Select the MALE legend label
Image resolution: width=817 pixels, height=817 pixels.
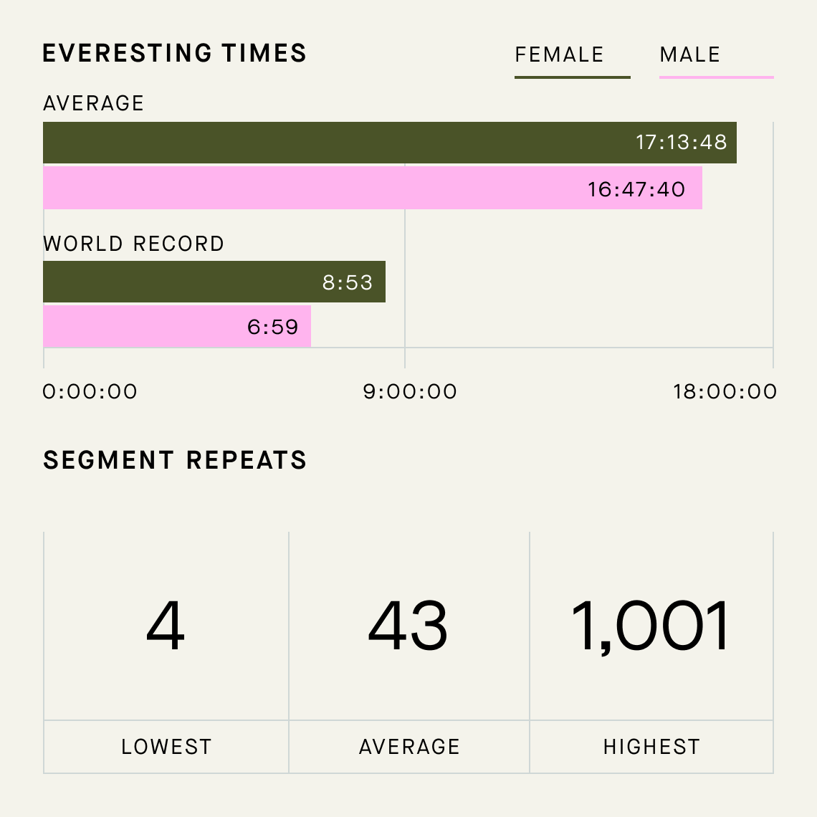point(690,54)
